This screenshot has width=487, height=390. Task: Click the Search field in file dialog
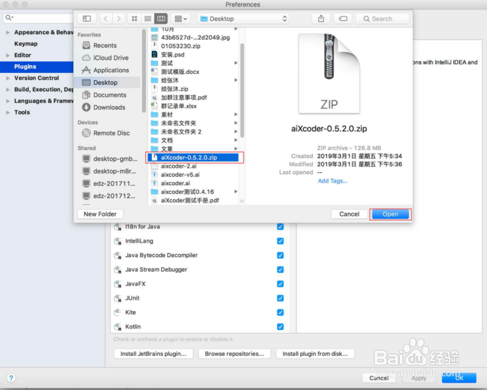[382, 19]
